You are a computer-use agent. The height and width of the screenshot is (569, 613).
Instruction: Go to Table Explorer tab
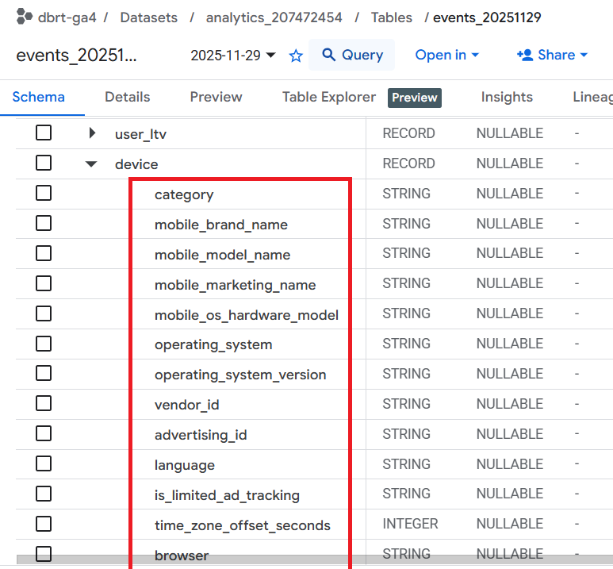coord(329,97)
